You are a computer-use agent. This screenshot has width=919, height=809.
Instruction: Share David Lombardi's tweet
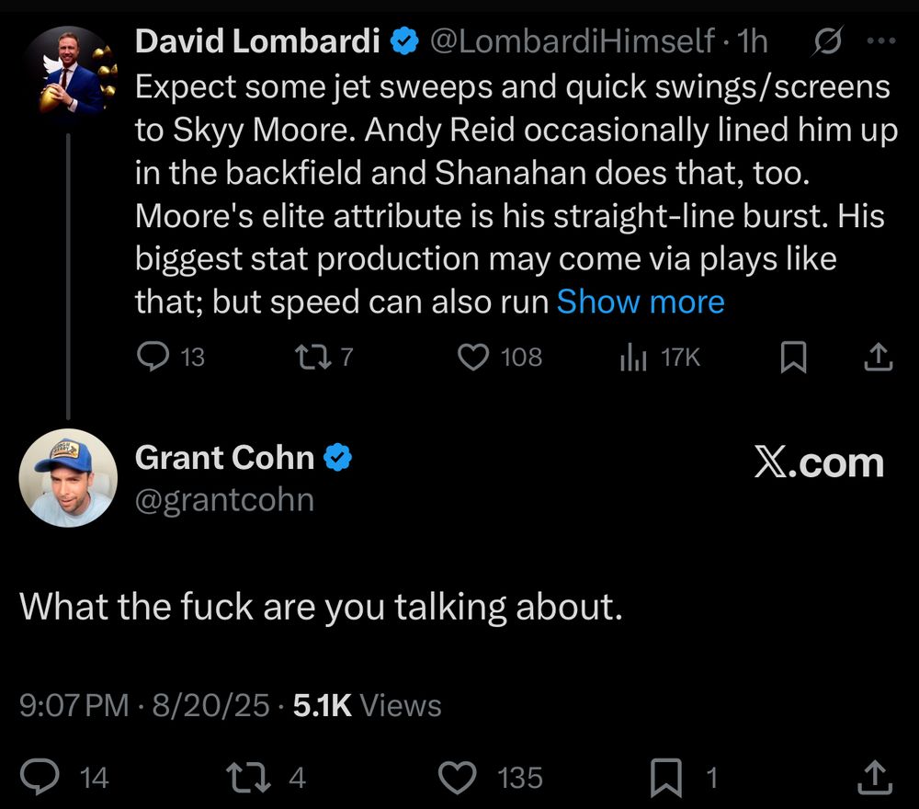pyautogui.click(x=878, y=357)
